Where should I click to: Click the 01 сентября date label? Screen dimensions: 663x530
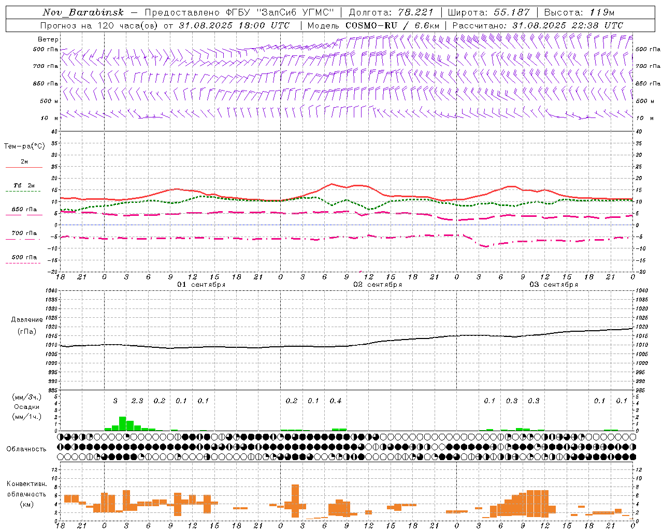click(201, 285)
